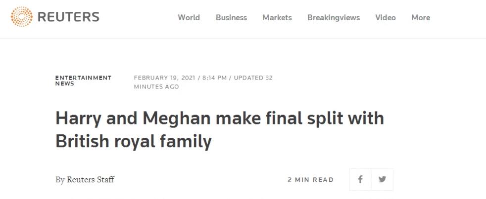Viewport: 486px width, 199px height.
Task: Share the article on Twitter
Action: point(382,180)
